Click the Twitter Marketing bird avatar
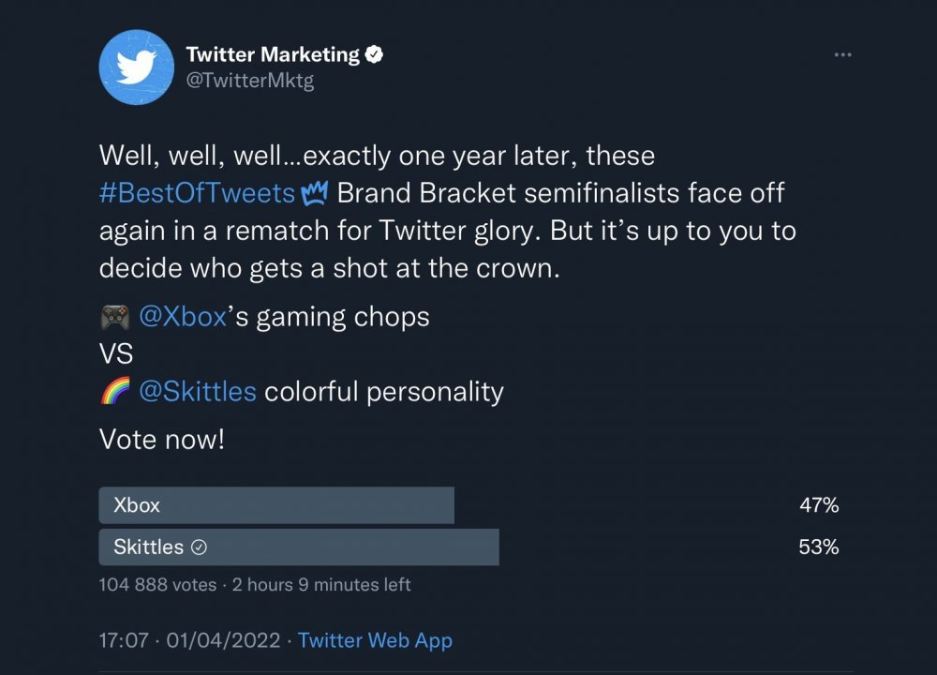The height and width of the screenshot is (675, 937). click(x=137, y=67)
